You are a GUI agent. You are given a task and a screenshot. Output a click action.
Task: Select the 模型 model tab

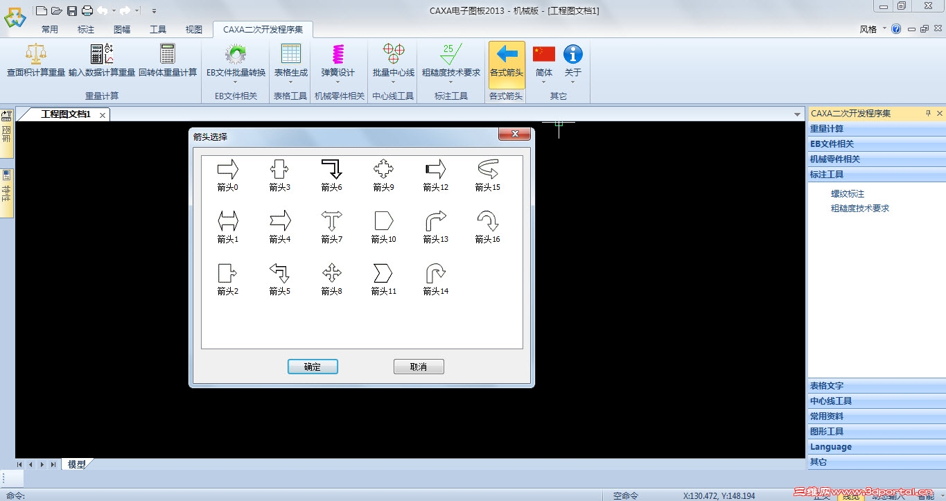[x=77, y=464]
